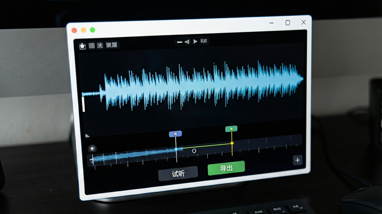Click the yellow handle on end marker
Viewport: 382px width, 214px height.
click(x=232, y=143)
